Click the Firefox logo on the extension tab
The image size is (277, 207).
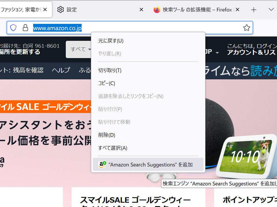tap(157, 9)
